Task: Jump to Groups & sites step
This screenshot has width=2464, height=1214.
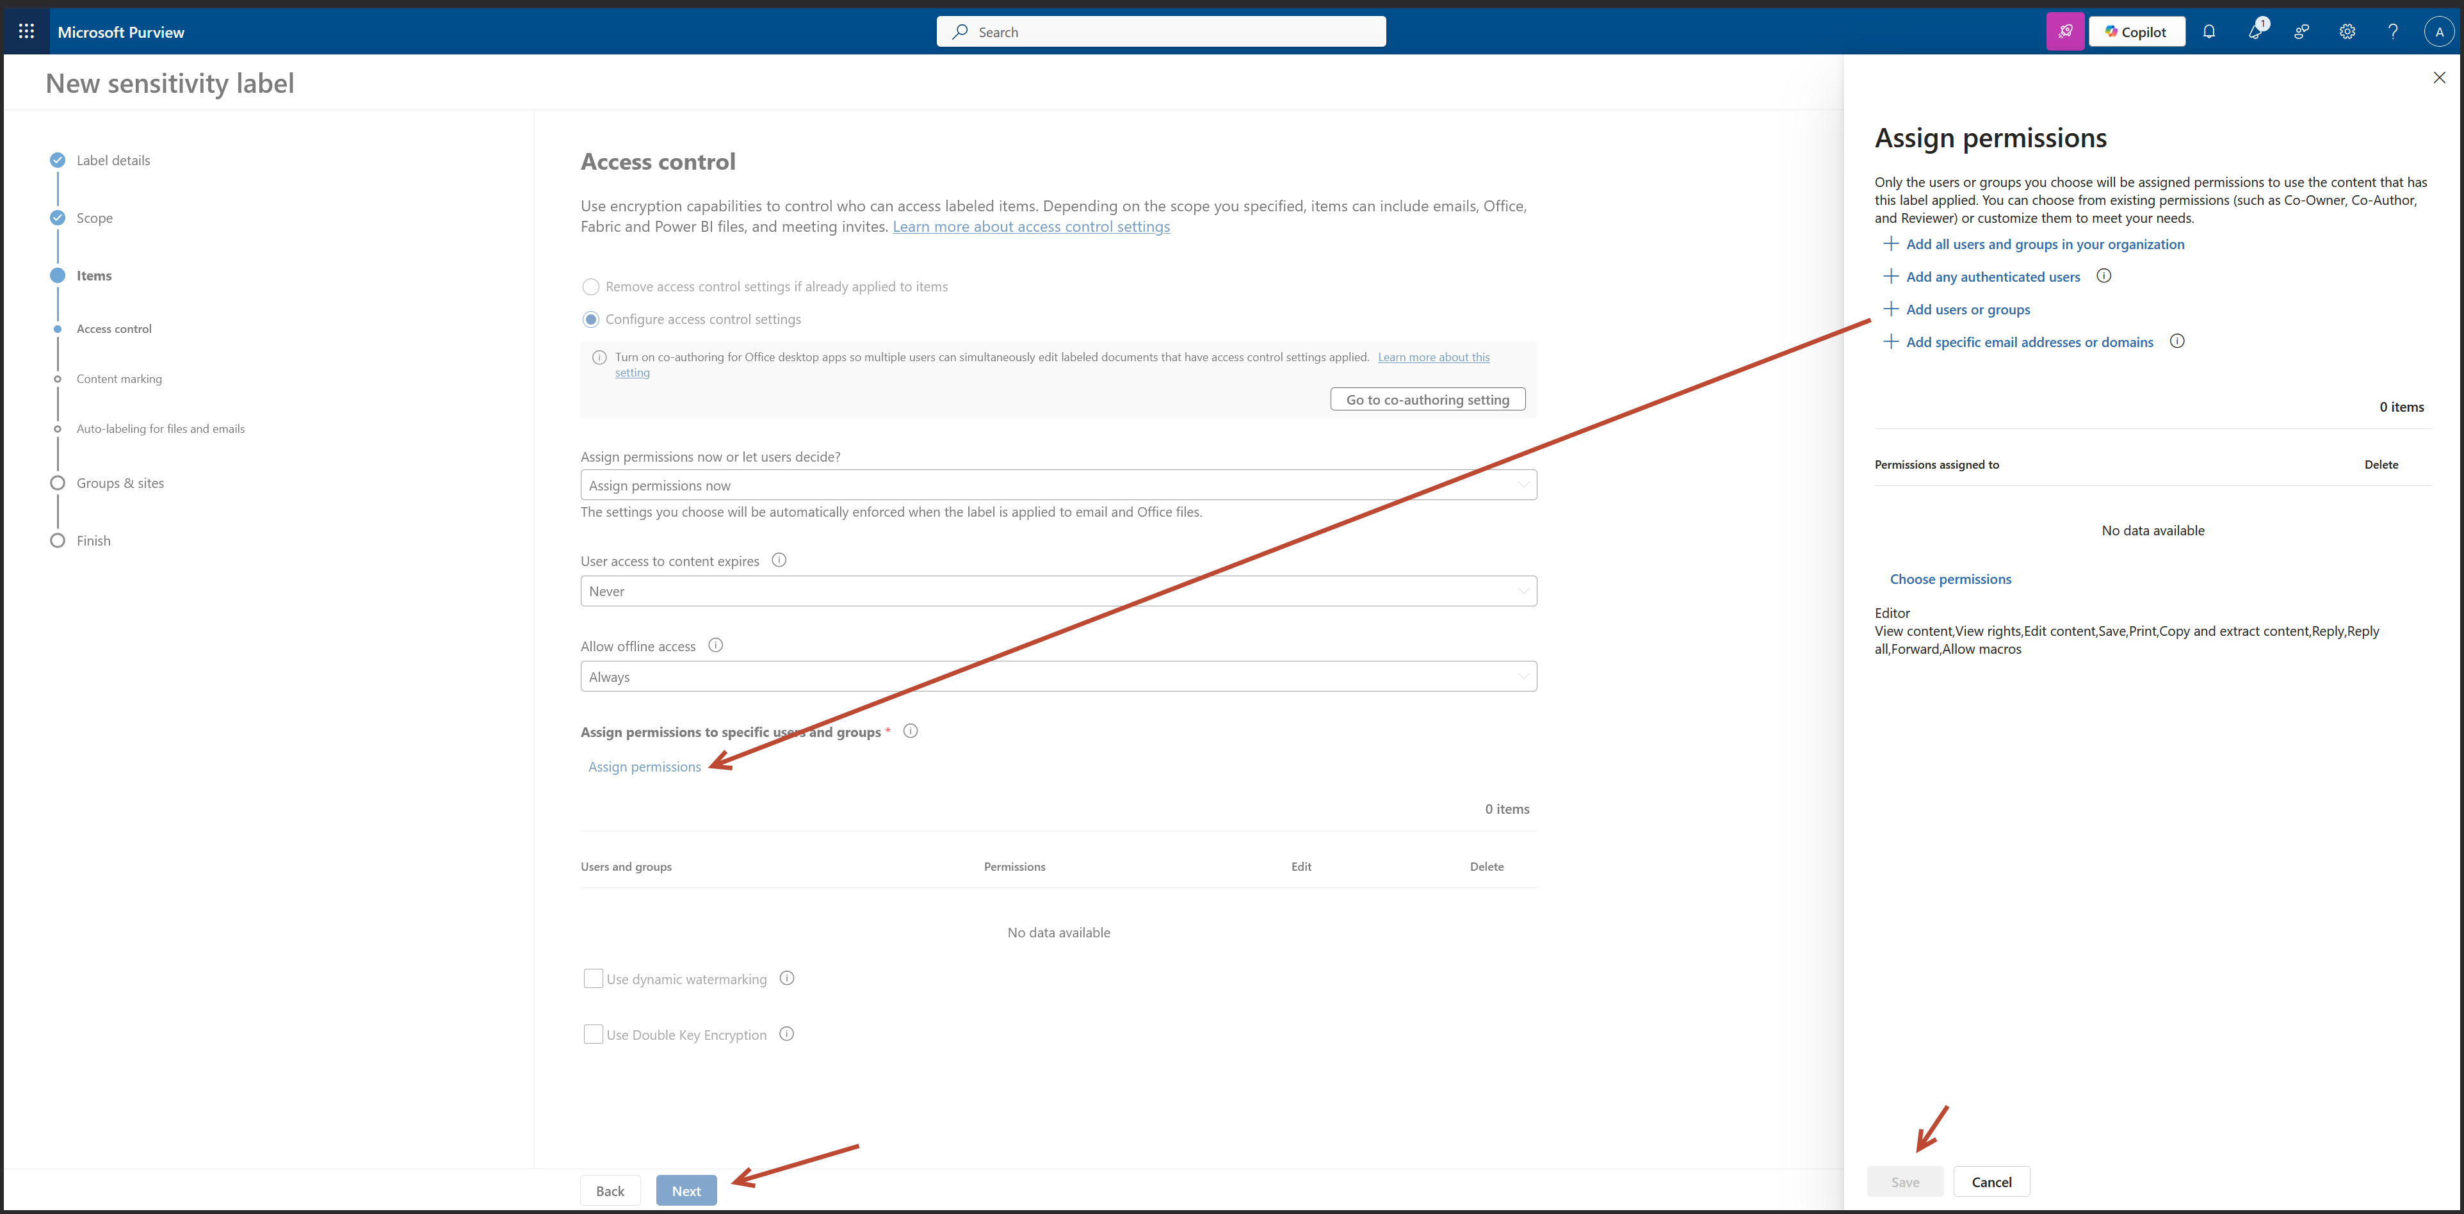Action: (x=120, y=483)
